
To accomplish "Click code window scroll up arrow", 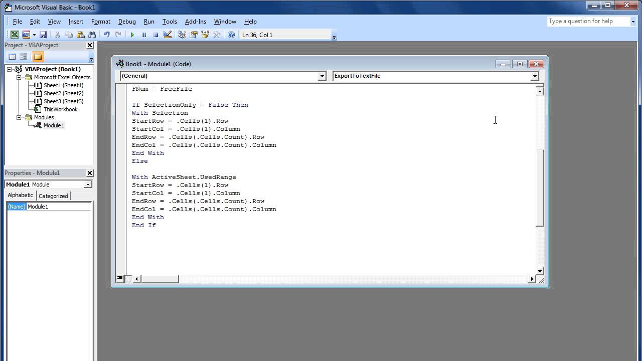I will 540,91.
